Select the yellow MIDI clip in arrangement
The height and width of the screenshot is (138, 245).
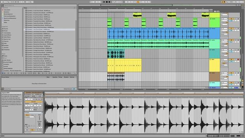[x=124, y=66]
